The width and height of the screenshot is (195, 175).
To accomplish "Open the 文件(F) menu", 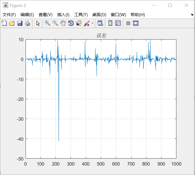I will pyautogui.click(x=9, y=15).
